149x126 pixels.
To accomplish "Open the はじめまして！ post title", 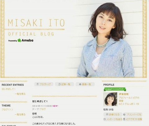I will coord(40,101).
